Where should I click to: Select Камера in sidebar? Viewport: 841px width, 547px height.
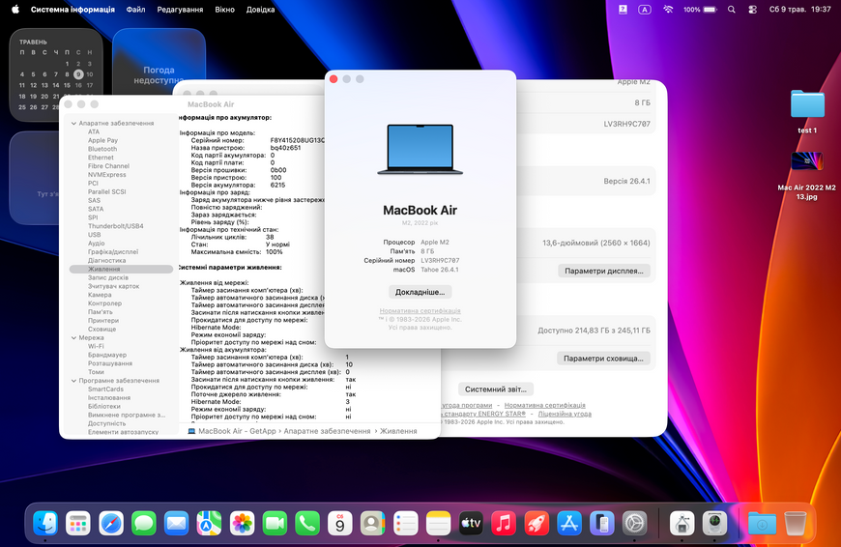pyautogui.click(x=100, y=295)
